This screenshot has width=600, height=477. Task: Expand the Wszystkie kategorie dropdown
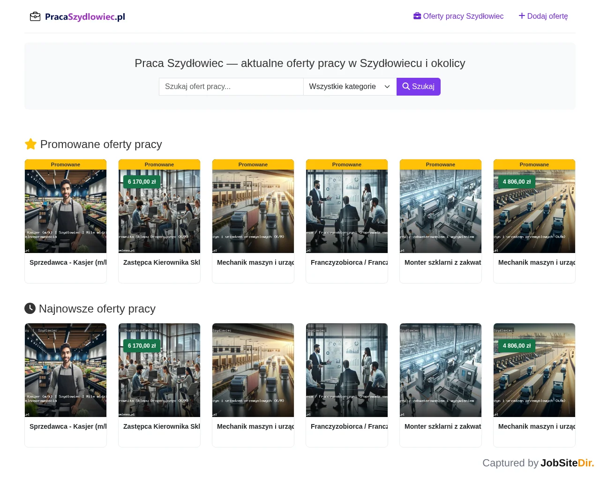point(350,87)
